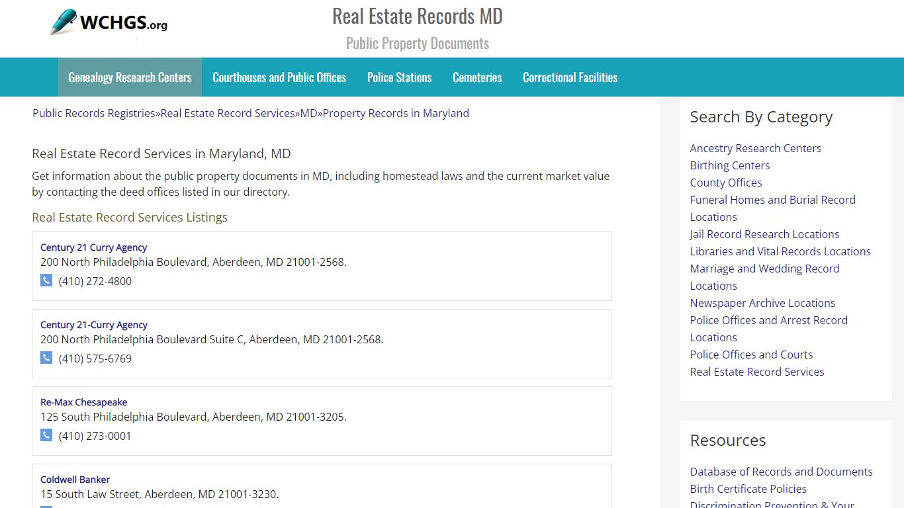This screenshot has width=904, height=508.
Task: Open Correctional Facilities menu item
Action: pos(570,77)
